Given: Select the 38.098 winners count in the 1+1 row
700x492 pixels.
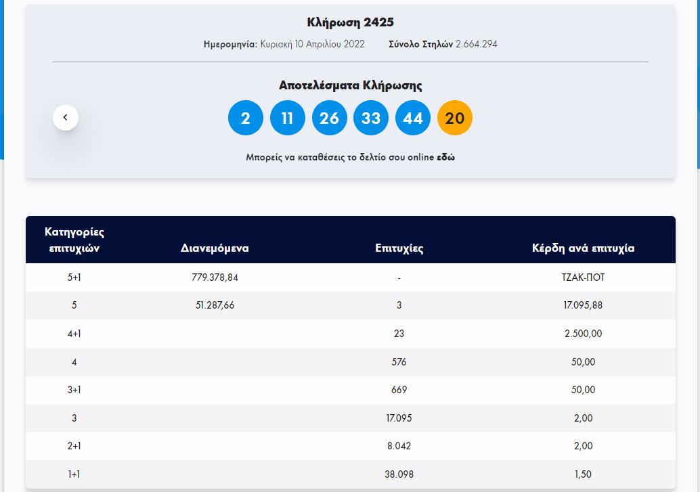Looking at the screenshot, I should click(x=399, y=474).
